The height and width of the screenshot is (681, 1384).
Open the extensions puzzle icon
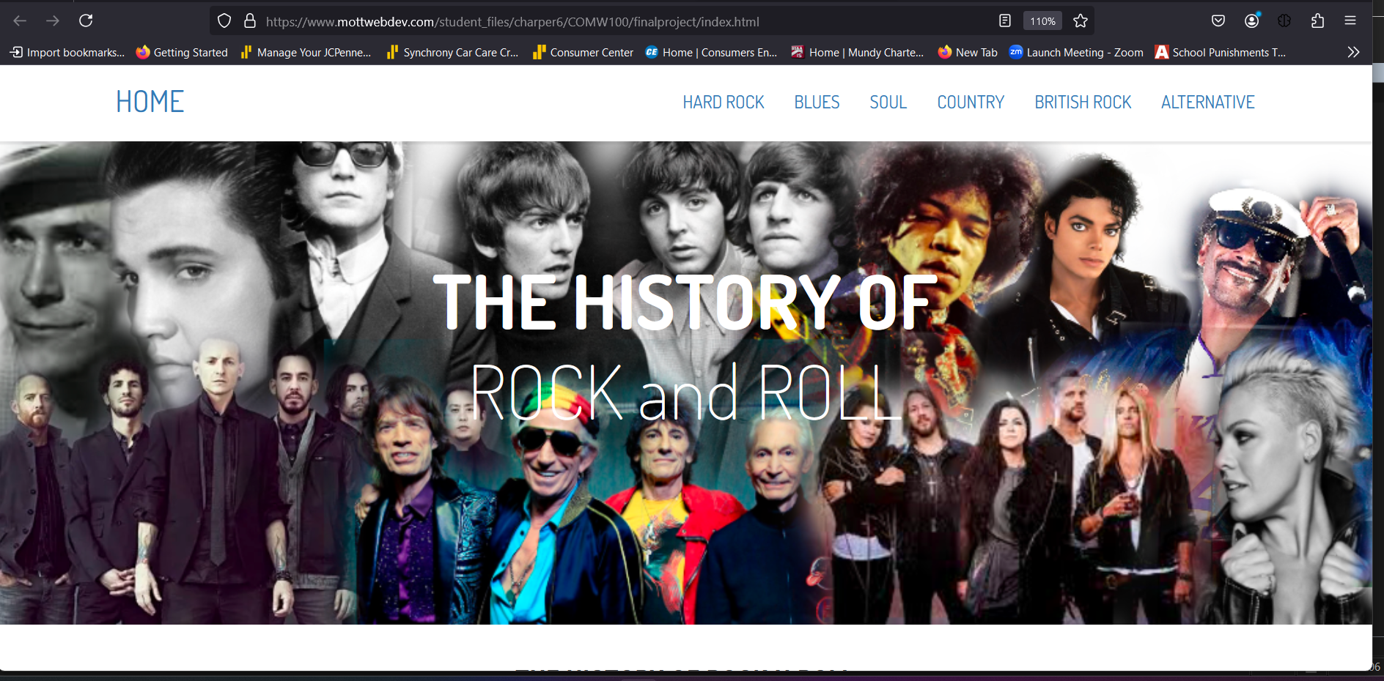(x=1317, y=21)
